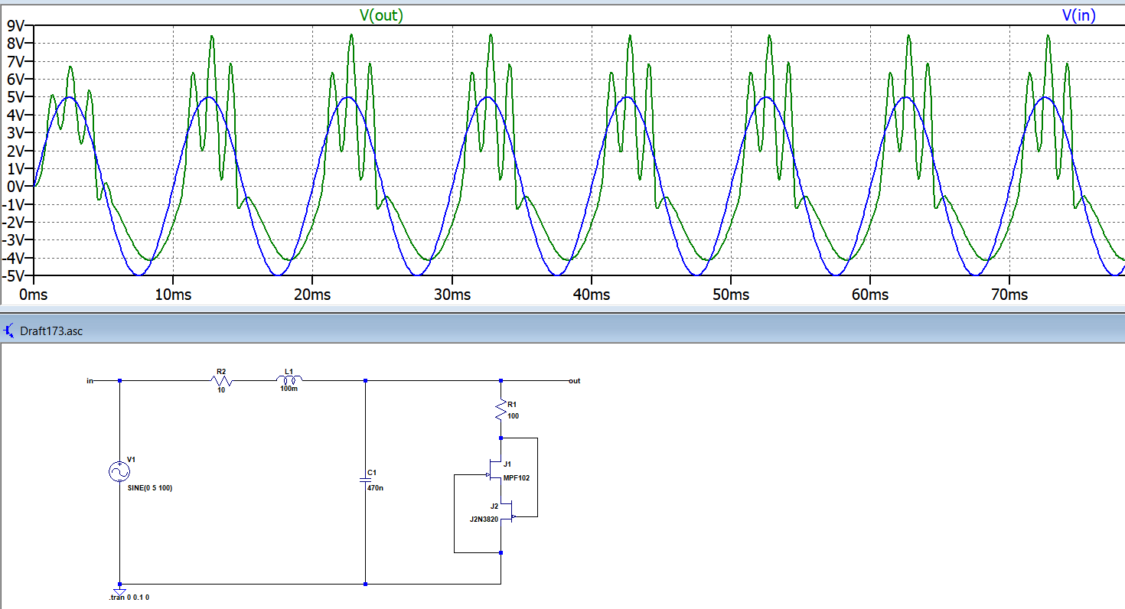Click the 7V vertical axis label
This screenshot has width=1125, height=609.
17,61
